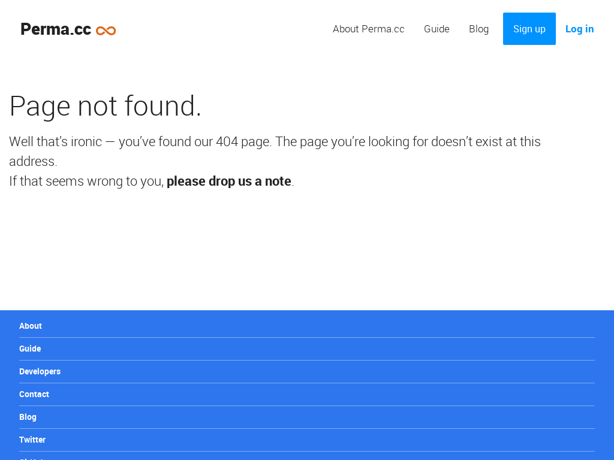Open the Developers footer link
The image size is (614, 460).
click(x=40, y=371)
